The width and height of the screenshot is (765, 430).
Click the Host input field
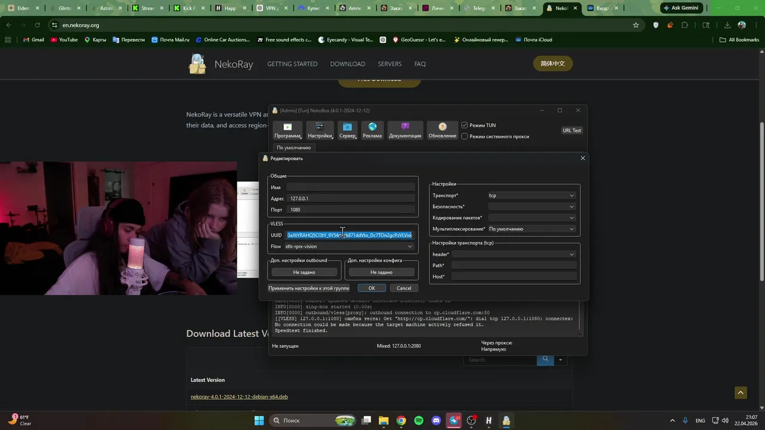514,277
